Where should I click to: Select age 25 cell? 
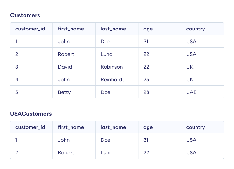click(146, 80)
